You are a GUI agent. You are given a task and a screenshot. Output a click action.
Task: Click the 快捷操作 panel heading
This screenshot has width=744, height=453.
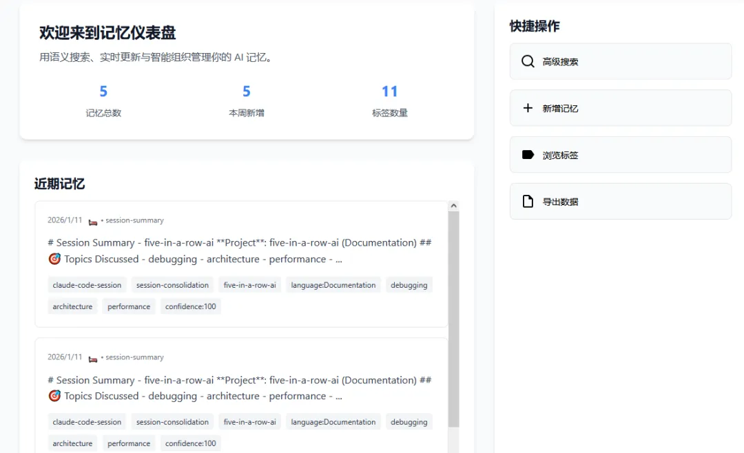[x=535, y=26]
